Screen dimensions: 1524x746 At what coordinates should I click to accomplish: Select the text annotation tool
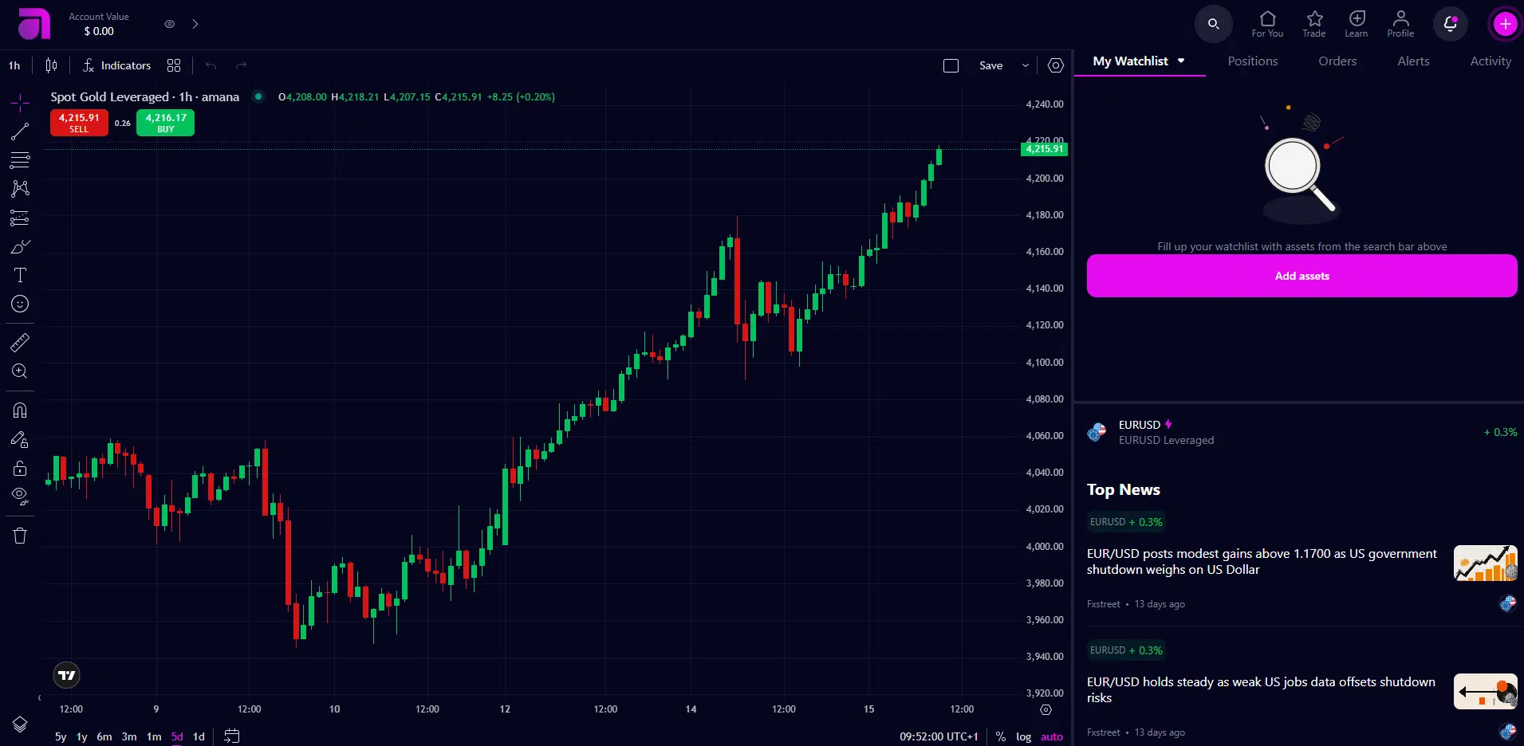[20, 275]
